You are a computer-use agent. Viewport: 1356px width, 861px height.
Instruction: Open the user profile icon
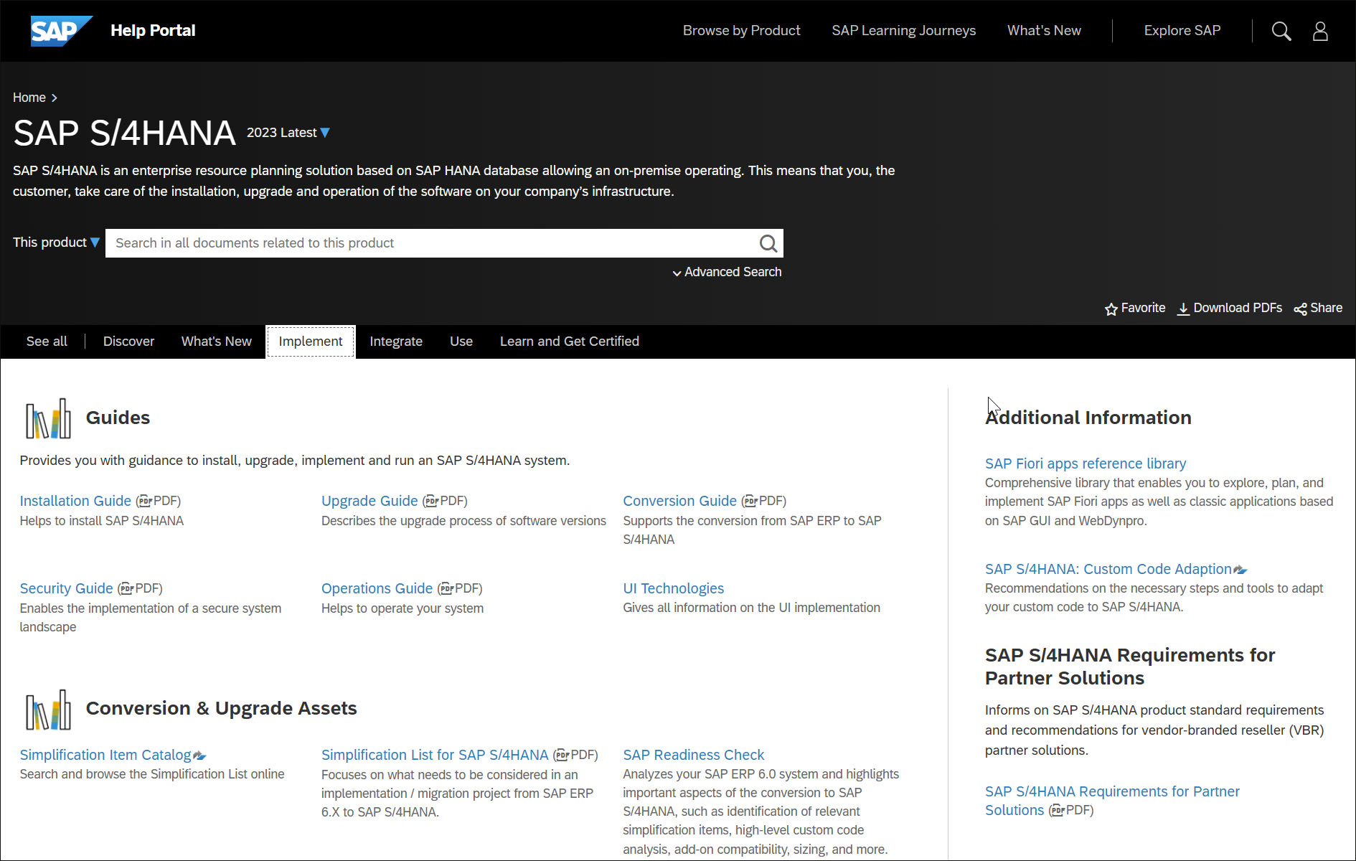[x=1320, y=31]
